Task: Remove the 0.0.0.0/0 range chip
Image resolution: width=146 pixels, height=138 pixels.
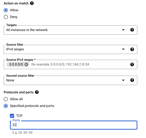Action: click(26, 64)
